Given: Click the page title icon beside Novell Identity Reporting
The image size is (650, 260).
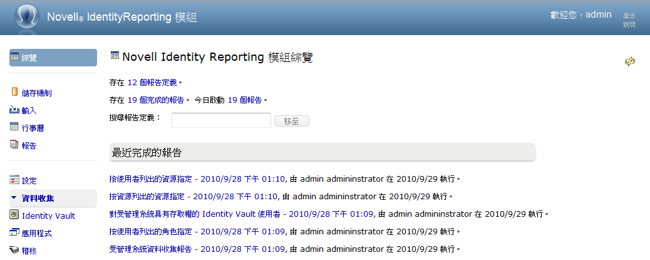Looking at the screenshot, I should 115,55.
